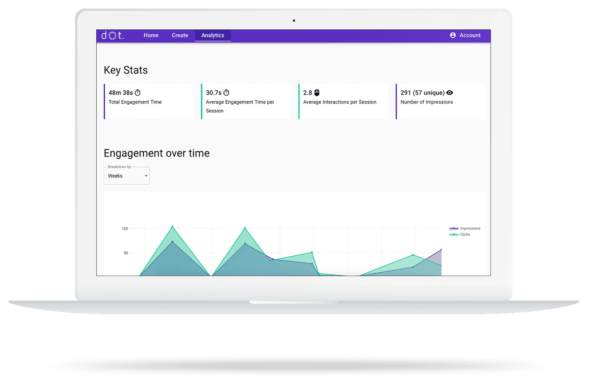Viewport: 590px width, 388px height.
Task: Click Average Engagement Time per Session label
Action: [240, 106]
